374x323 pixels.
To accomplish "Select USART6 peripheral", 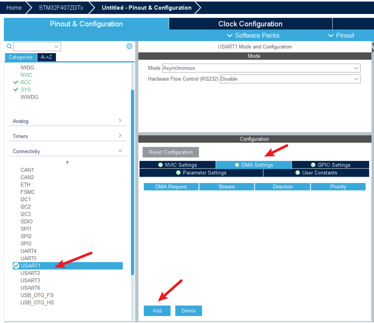I will pyautogui.click(x=30, y=288).
